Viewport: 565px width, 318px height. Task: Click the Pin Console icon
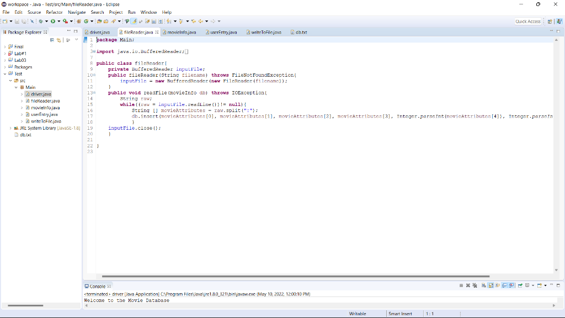(520, 285)
